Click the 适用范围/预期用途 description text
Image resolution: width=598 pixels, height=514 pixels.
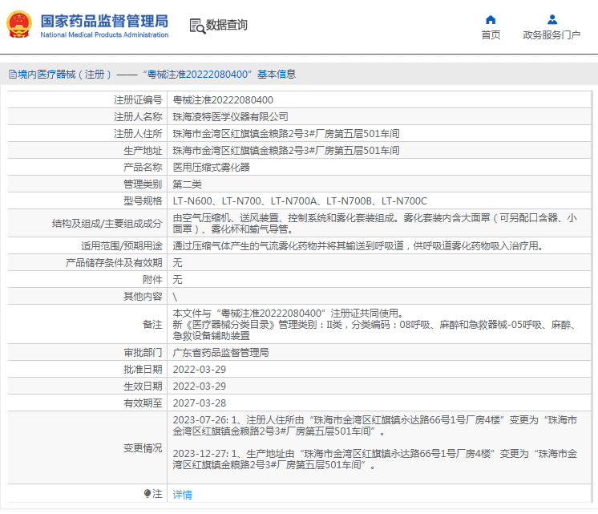pyautogui.click(x=358, y=245)
